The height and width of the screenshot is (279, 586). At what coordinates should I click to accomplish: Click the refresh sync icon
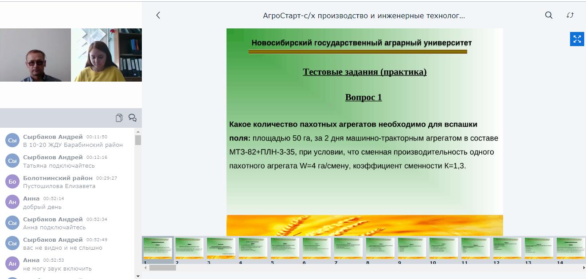570,15
